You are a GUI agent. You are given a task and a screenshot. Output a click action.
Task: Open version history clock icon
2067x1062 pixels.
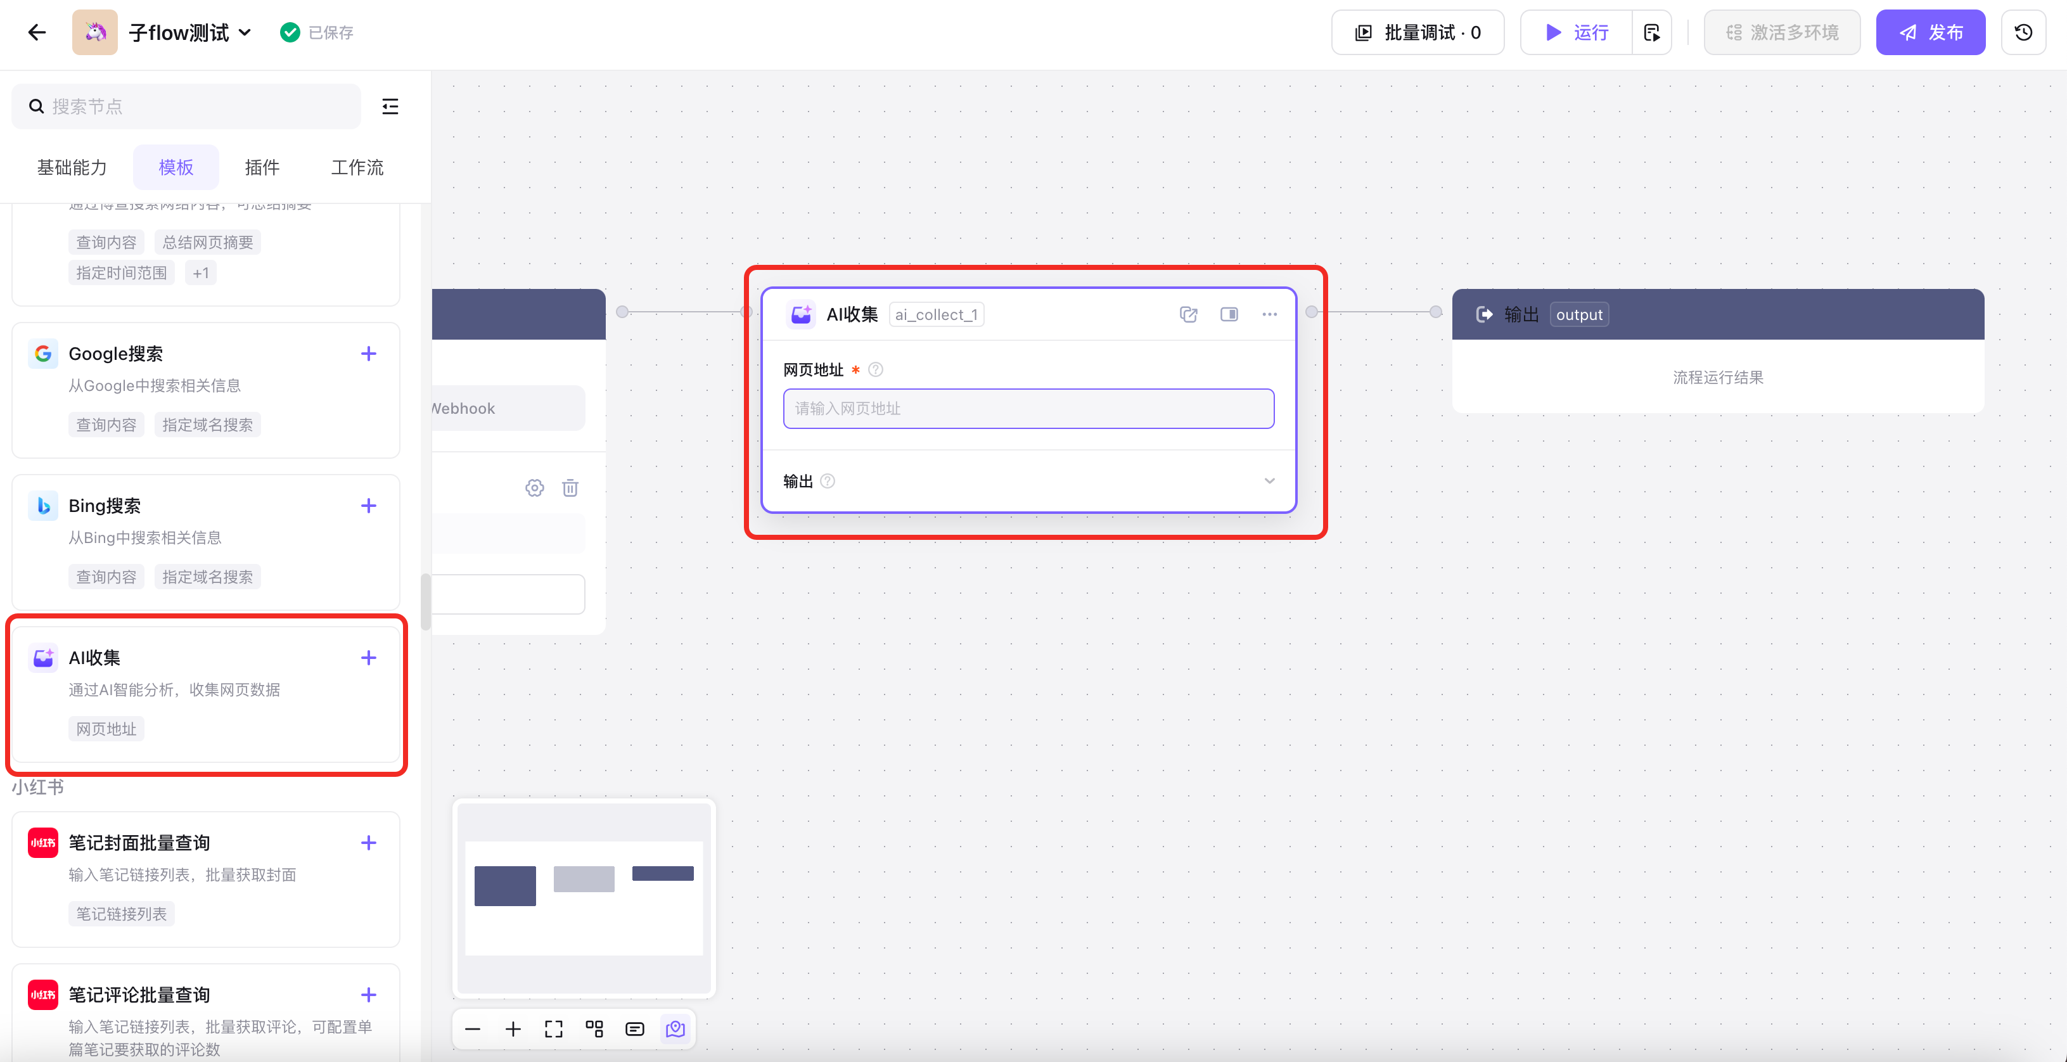[x=2024, y=32]
